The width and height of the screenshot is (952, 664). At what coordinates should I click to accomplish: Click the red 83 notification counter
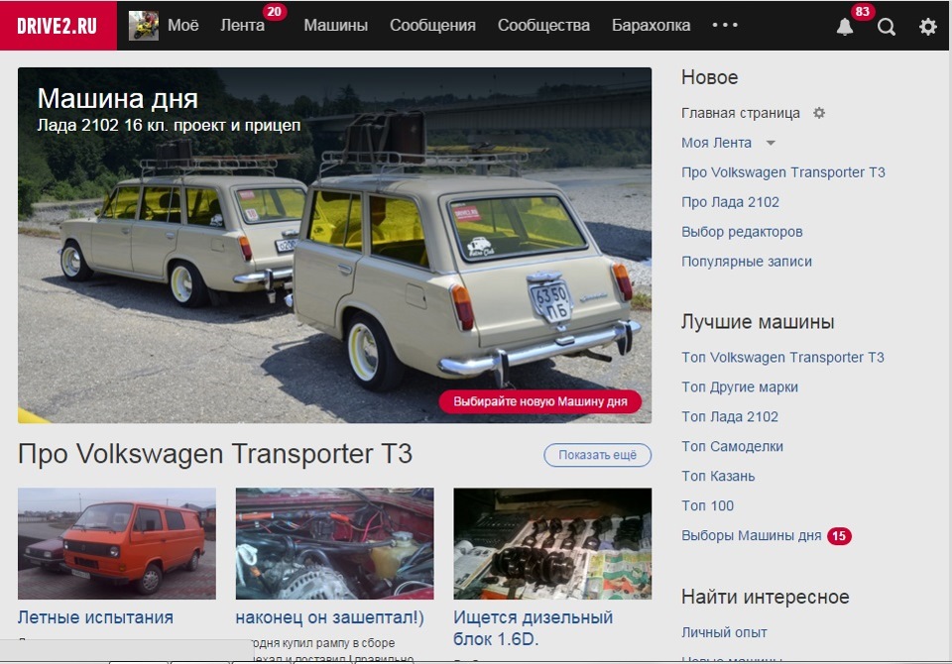tap(862, 12)
